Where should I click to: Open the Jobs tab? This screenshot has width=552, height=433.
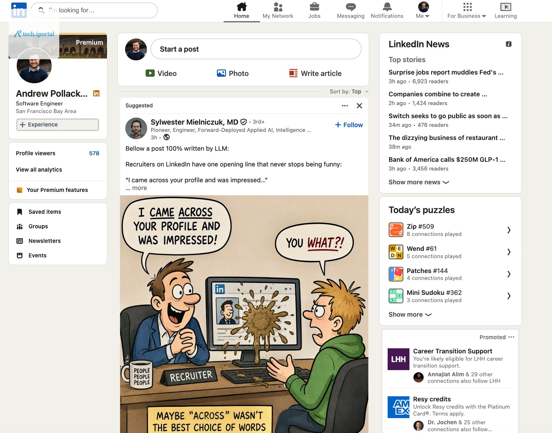(x=314, y=11)
